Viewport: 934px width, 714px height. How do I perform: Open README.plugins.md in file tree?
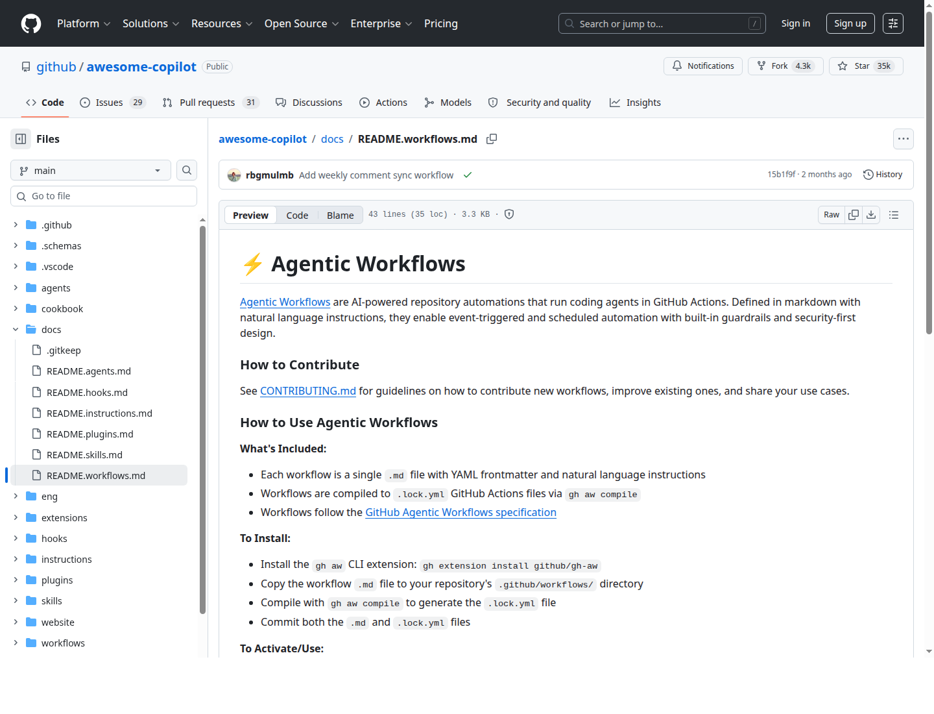[x=90, y=434]
